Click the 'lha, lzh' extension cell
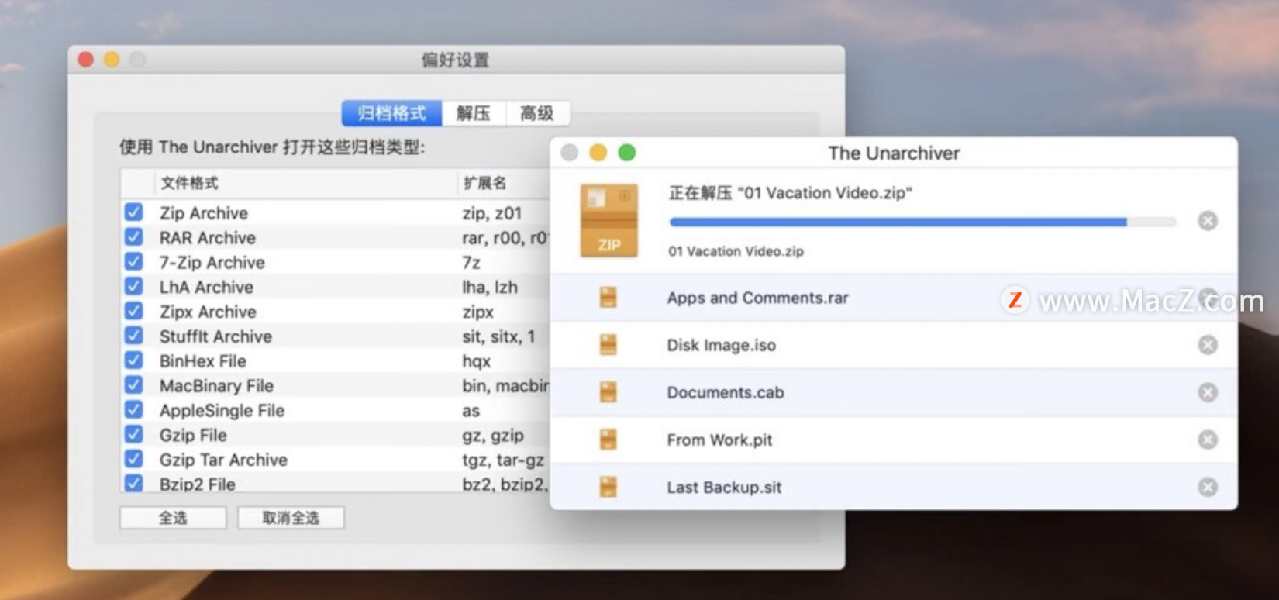The width and height of the screenshot is (1279, 600). (x=490, y=287)
